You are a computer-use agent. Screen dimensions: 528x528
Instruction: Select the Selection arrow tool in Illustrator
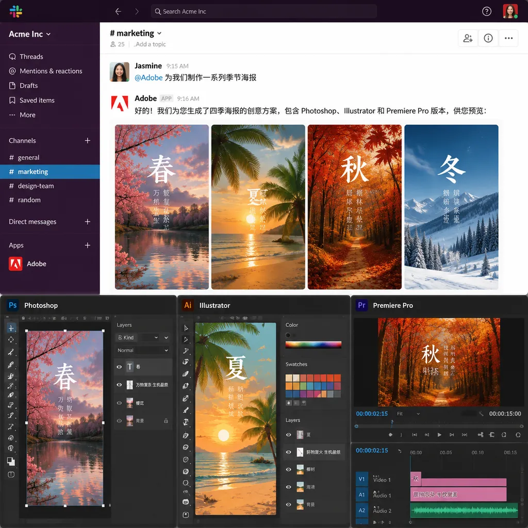pyautogui.click(x=186, y=328)
